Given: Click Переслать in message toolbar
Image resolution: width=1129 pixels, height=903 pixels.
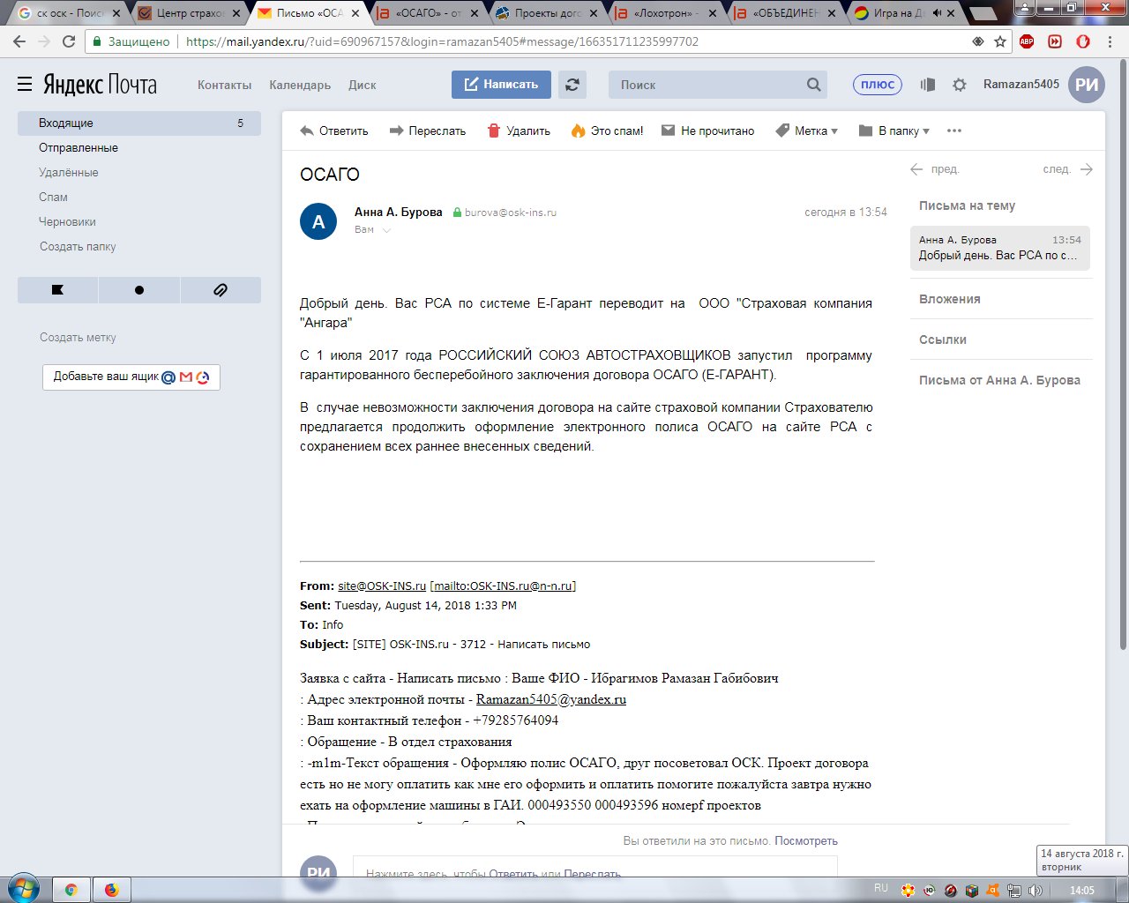Looking at the screenshot, I should tap(428, 131).
